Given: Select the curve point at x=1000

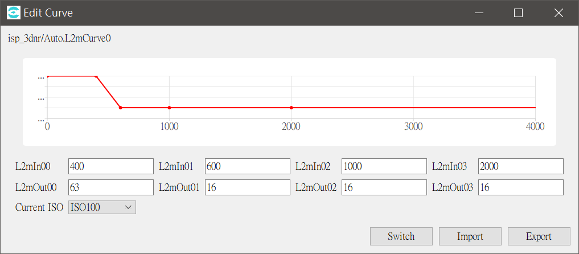Looking at the screenshot, I should coord(169,108).
